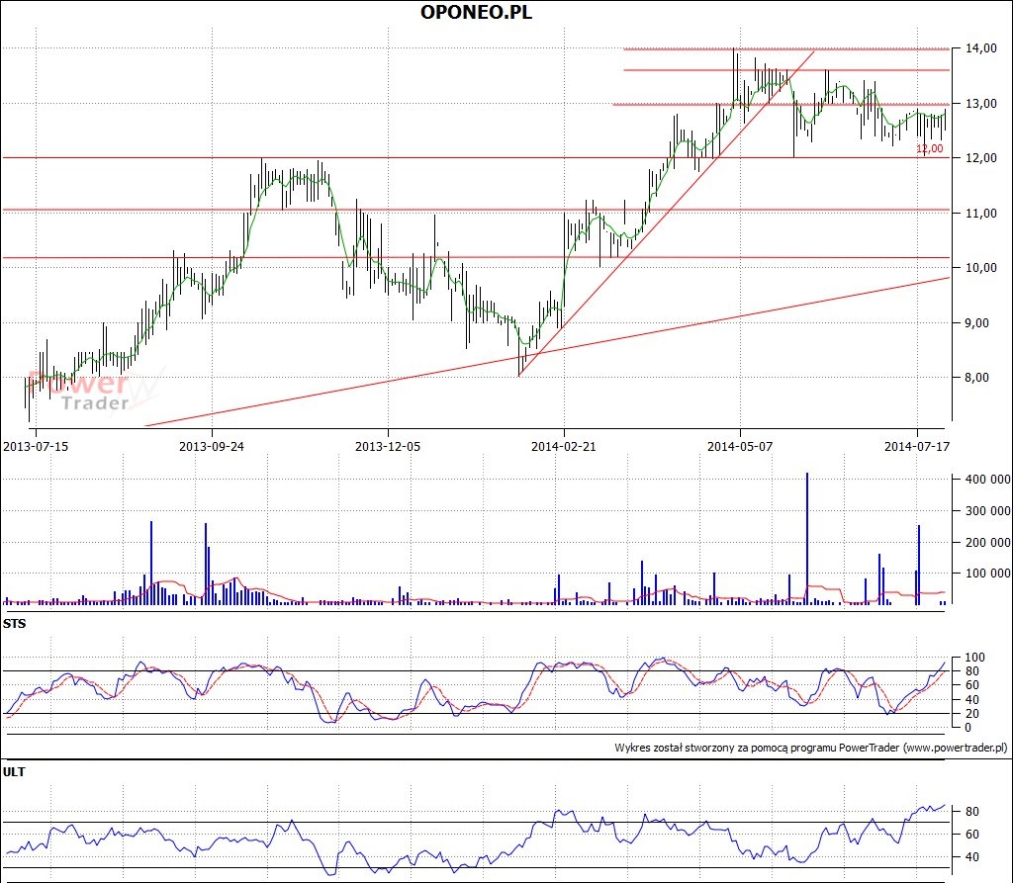The height and width of the screenshot is (884, 1013).
Task: Click the tallest volume bar near 400 000
Action: (x=807, y=539)
